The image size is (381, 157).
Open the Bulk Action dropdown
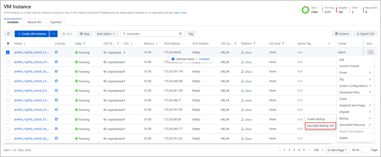click(106, 34)
